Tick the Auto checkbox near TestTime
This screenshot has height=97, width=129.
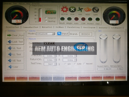point(75,64)
